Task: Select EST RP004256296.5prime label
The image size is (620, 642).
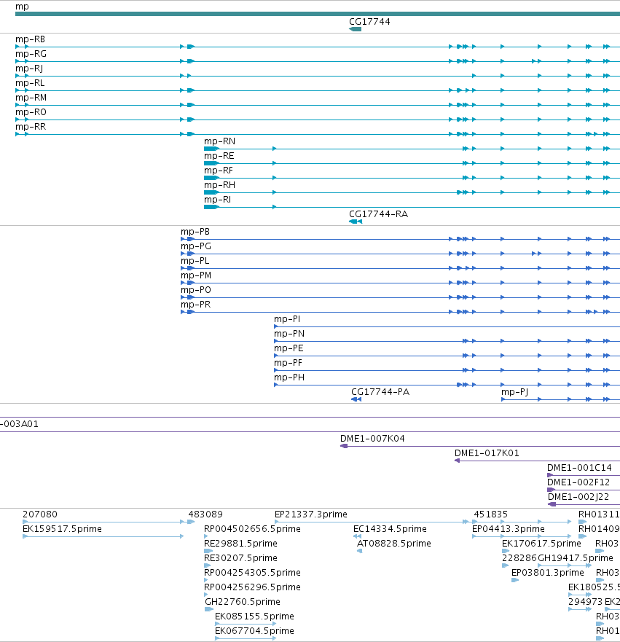Action: pos(253,587)
